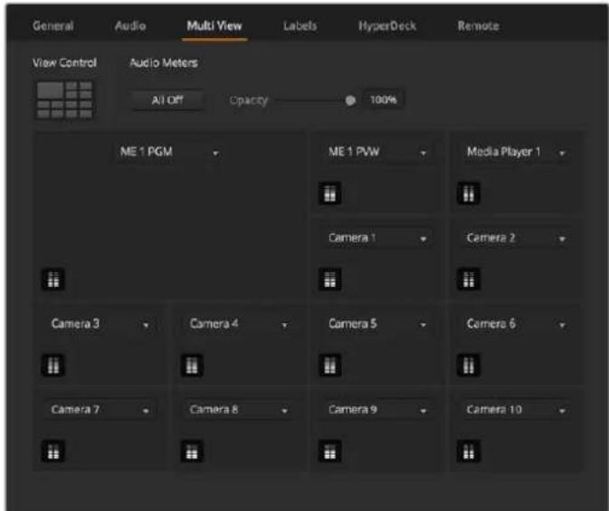Toggle audio meter icon under Camera 9

tap(329, 450)
